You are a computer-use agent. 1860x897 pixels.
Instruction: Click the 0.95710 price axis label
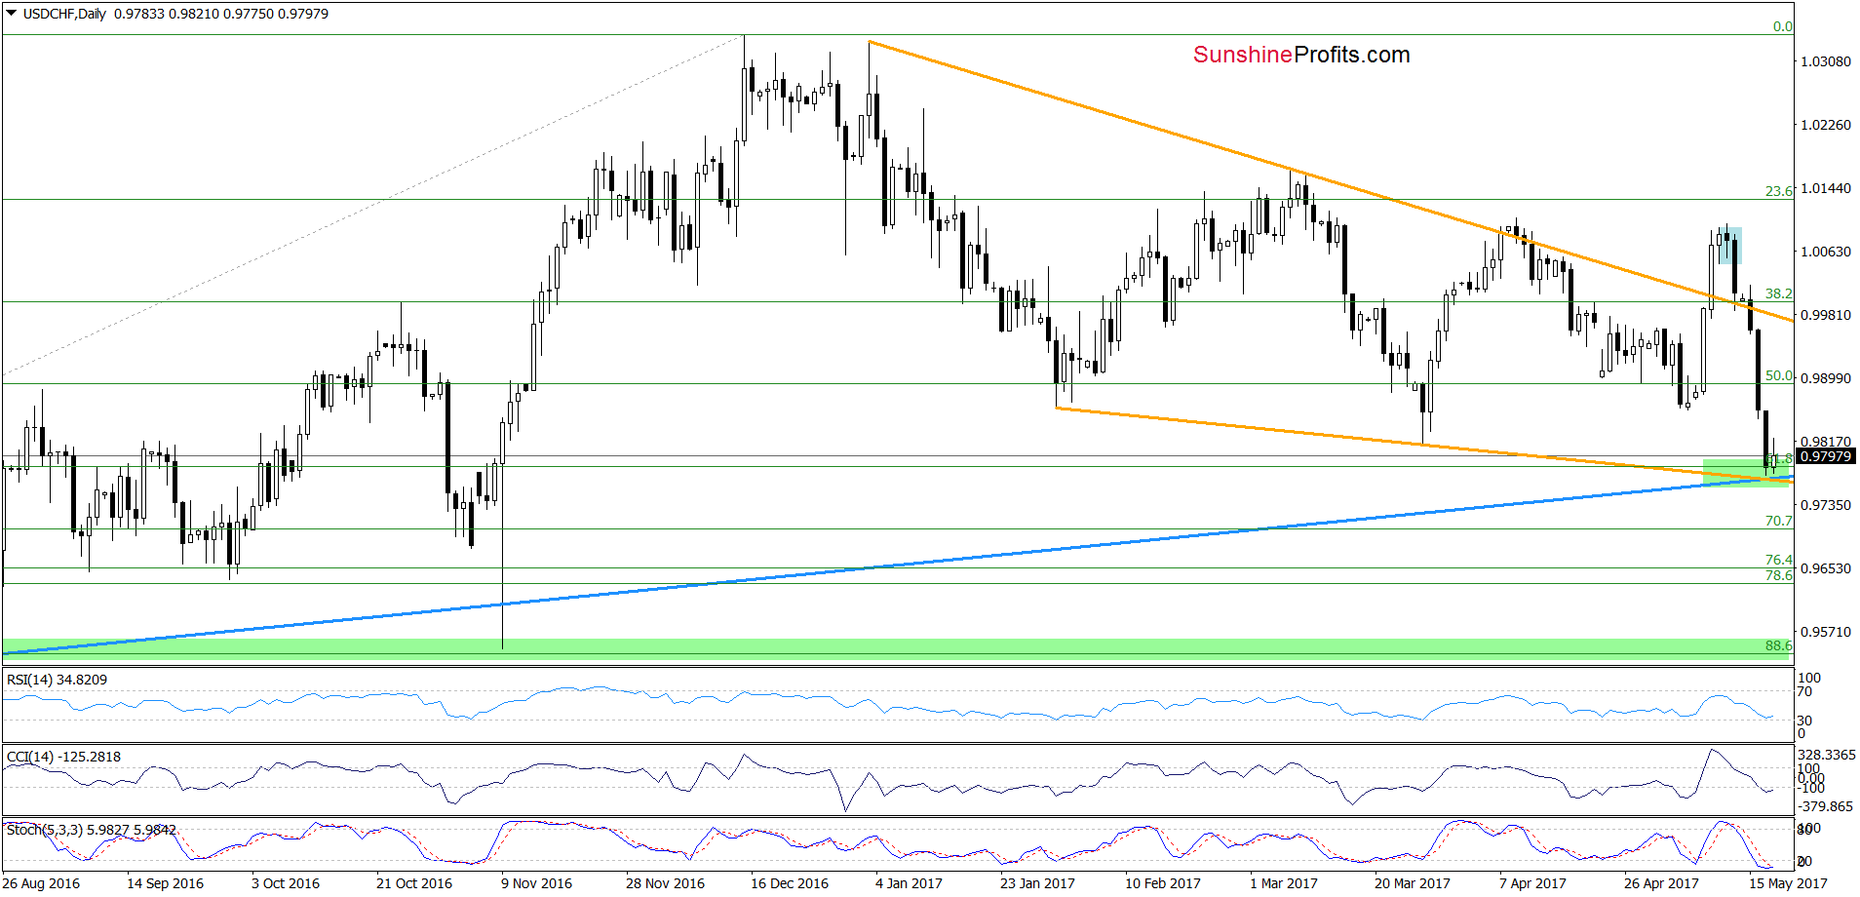(1825, 632)
